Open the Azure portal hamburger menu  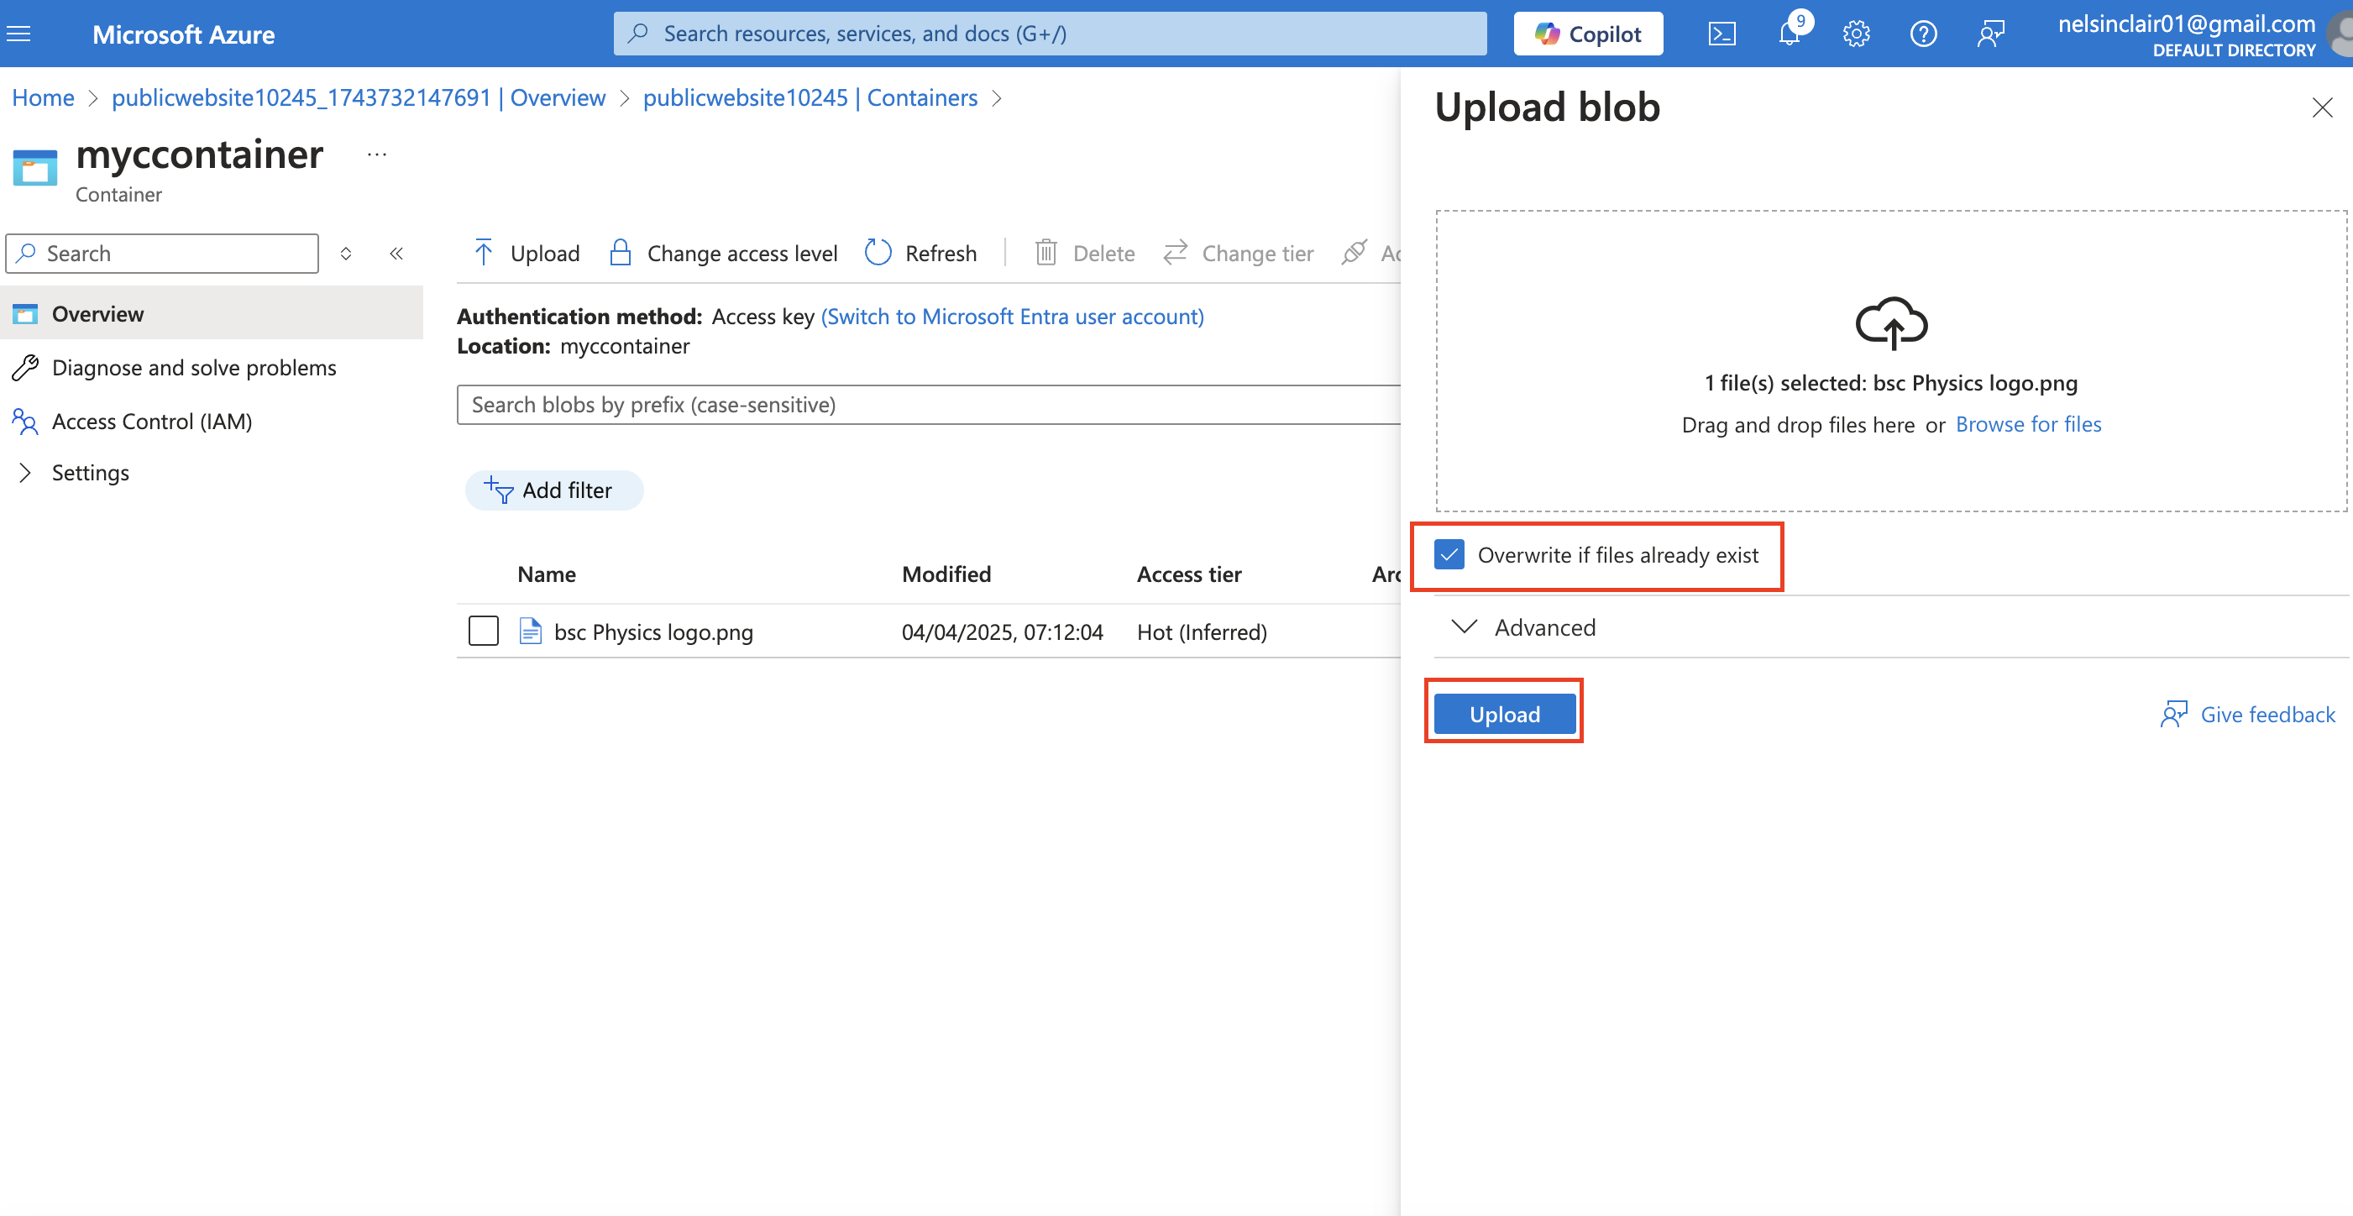[x=18, y=34]
